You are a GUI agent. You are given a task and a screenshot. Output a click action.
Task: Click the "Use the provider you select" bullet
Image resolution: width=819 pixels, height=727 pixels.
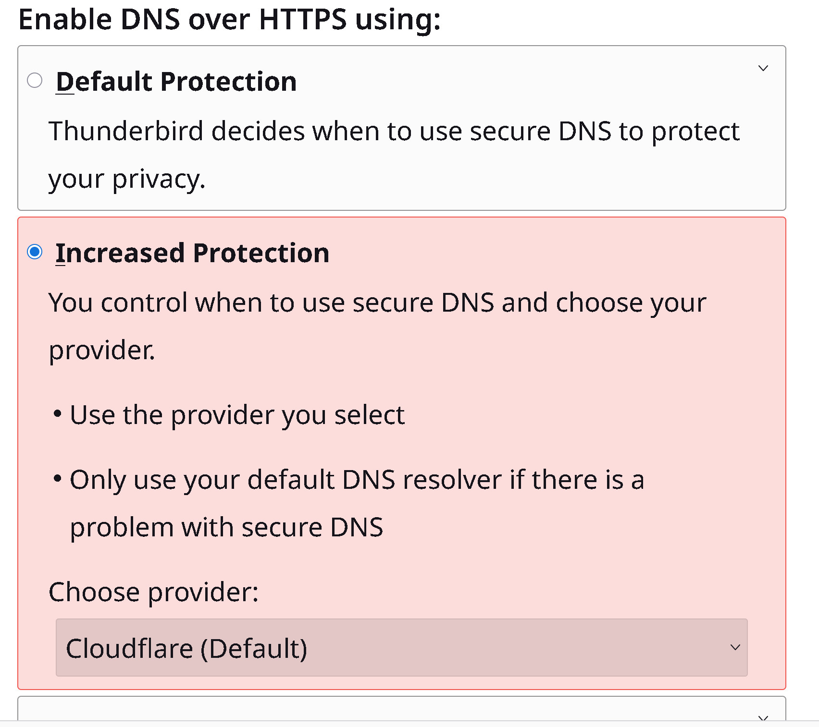point(237,415)
